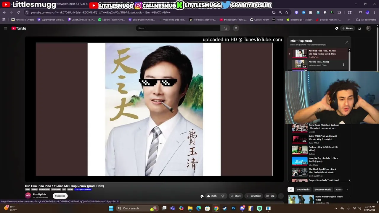The height and width of the screenshot is (213, 379).
Task: Open File Explorer from taskbar
Action: pos(190,208)
